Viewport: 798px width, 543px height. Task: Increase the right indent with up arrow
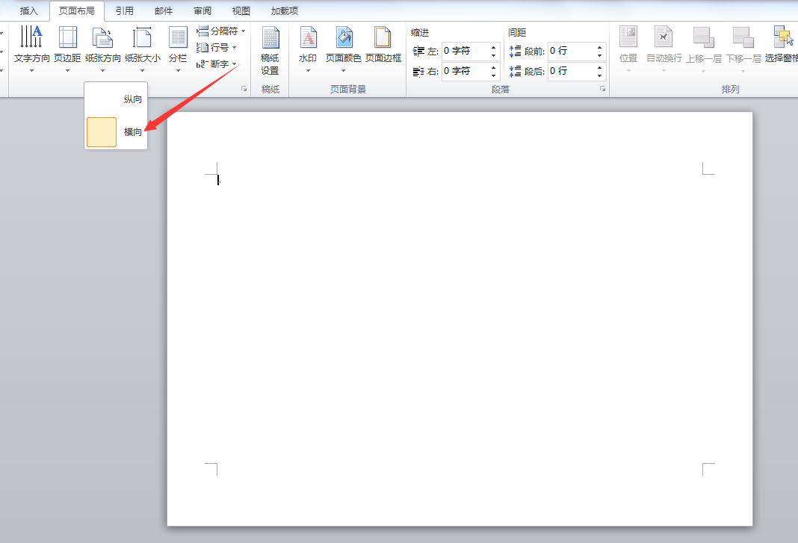click(494, 67)
